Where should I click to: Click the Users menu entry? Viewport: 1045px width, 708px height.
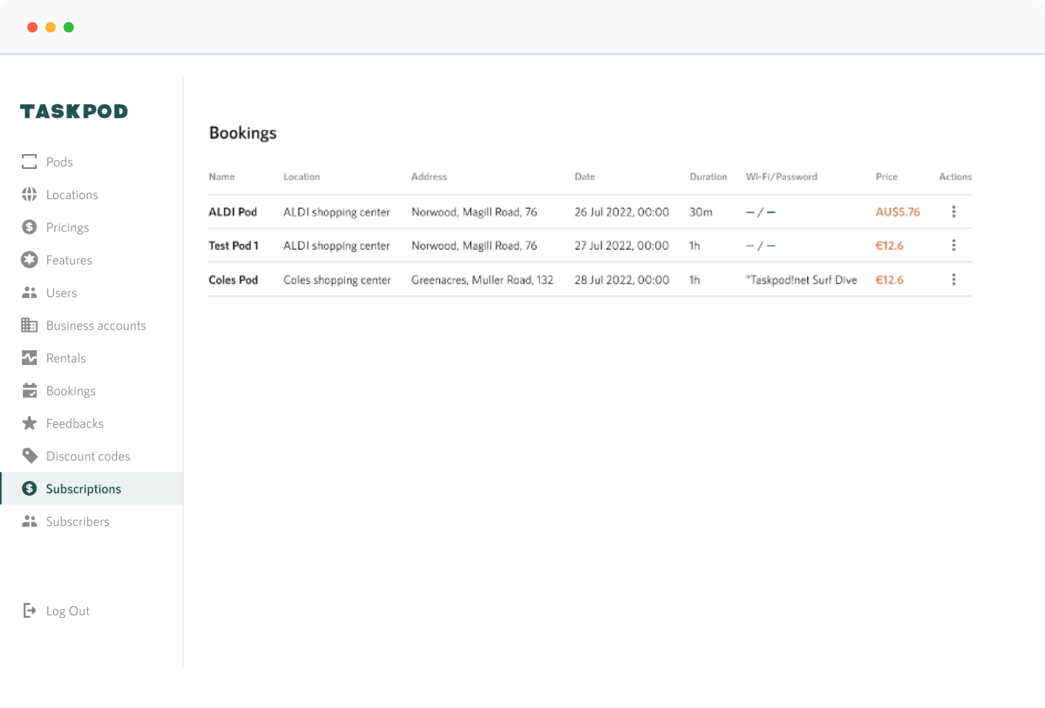click(61, 293)
